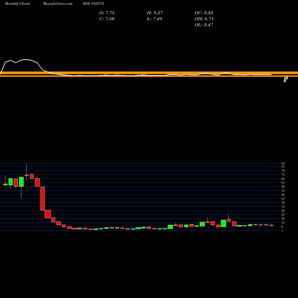Click the price axis label '61'
The width and height of the screenshot is (298, 298).
283,182
